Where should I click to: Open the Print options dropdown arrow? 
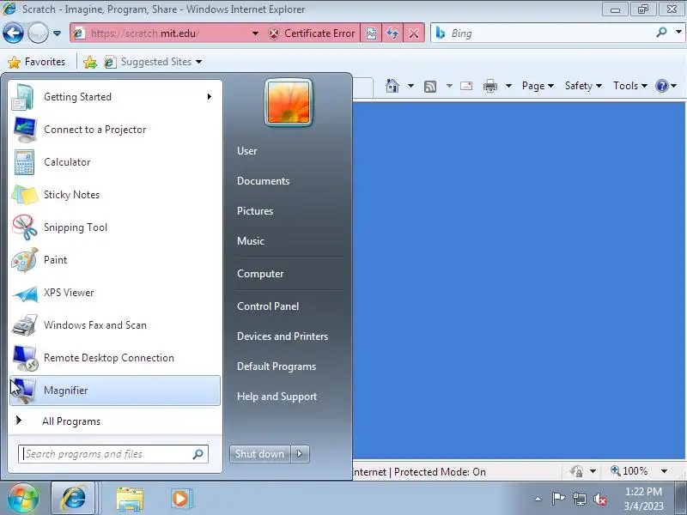(x=508, y=86)
